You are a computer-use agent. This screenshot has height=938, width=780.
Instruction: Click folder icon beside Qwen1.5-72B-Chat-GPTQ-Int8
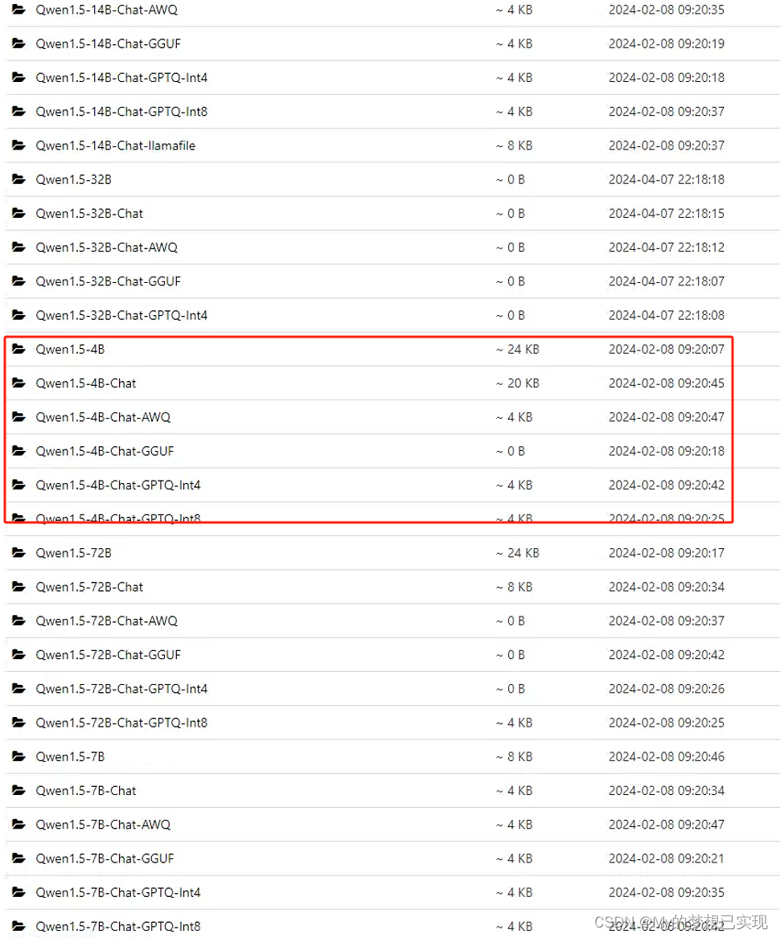coord(18,723)
